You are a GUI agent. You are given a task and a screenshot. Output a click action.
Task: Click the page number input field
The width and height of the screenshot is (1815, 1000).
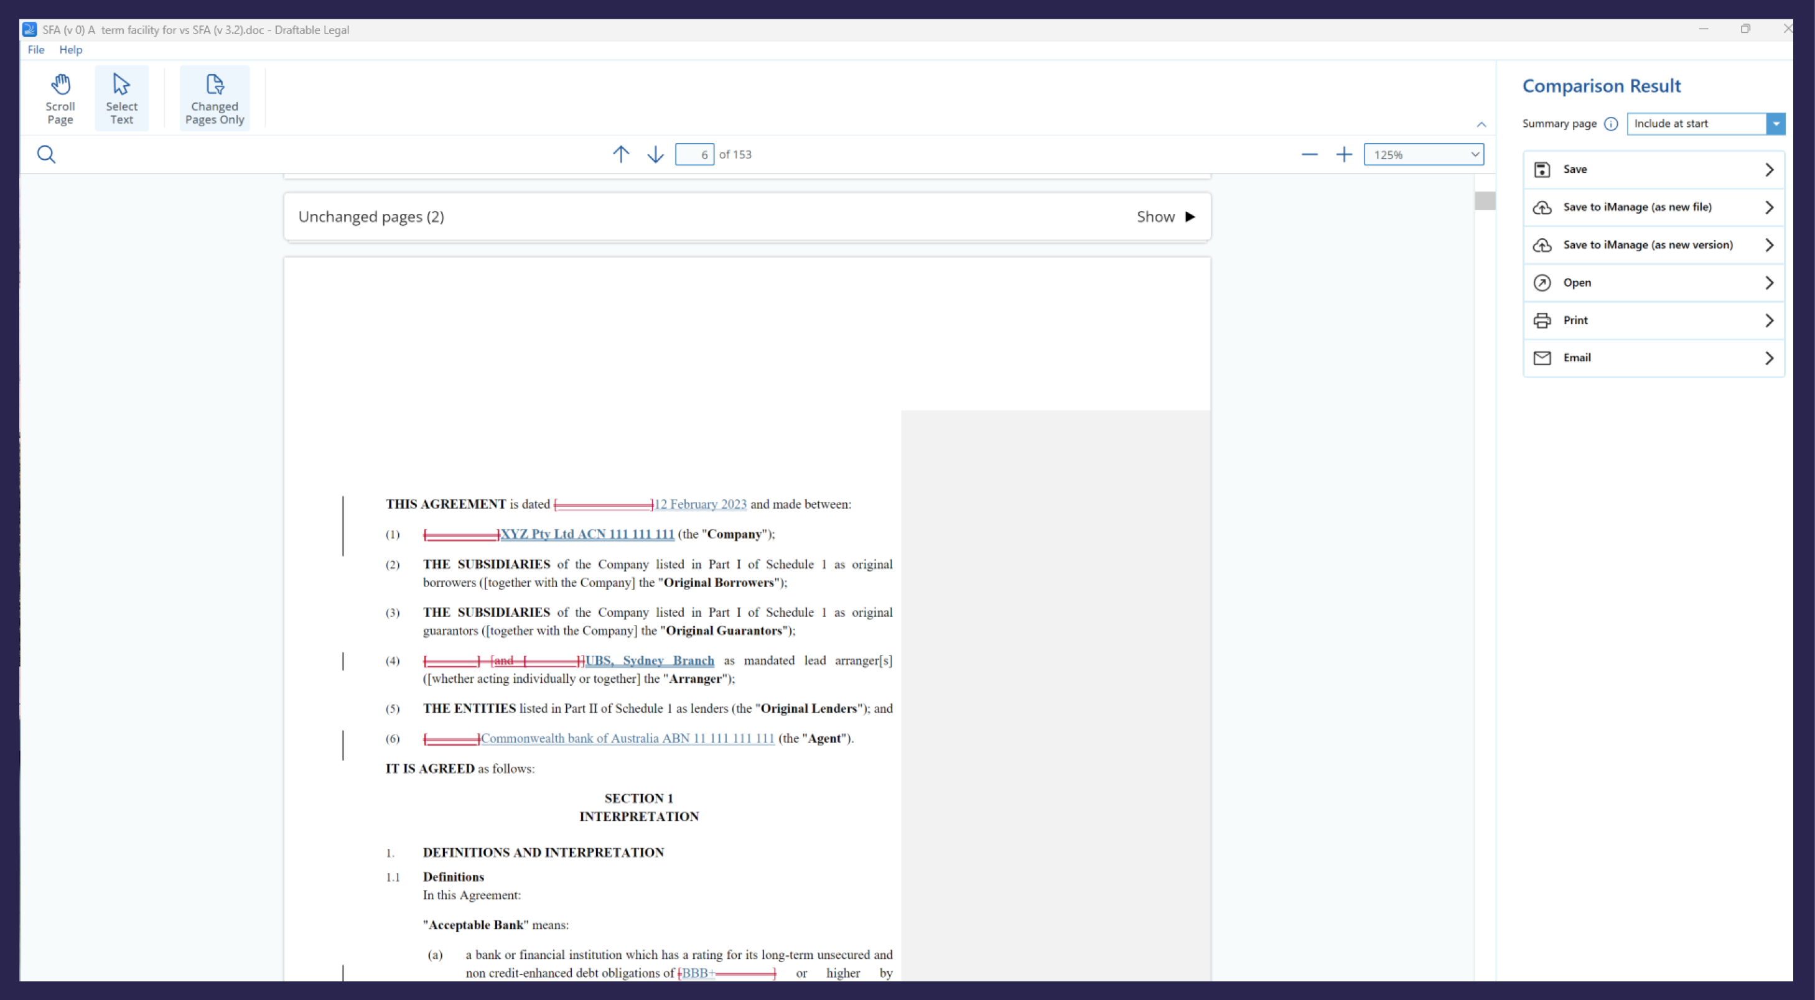tap(695, 154)
